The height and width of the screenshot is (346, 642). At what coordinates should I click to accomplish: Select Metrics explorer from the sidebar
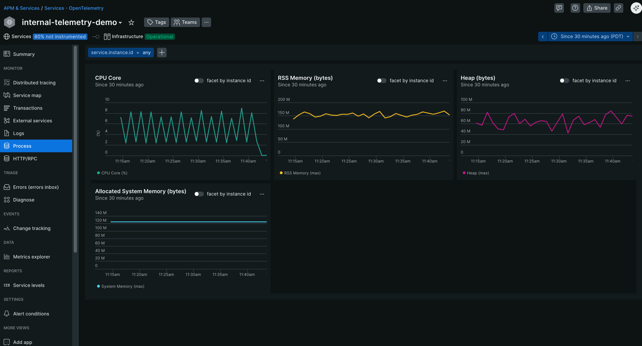pyautogui.click(x=31, y=257)
